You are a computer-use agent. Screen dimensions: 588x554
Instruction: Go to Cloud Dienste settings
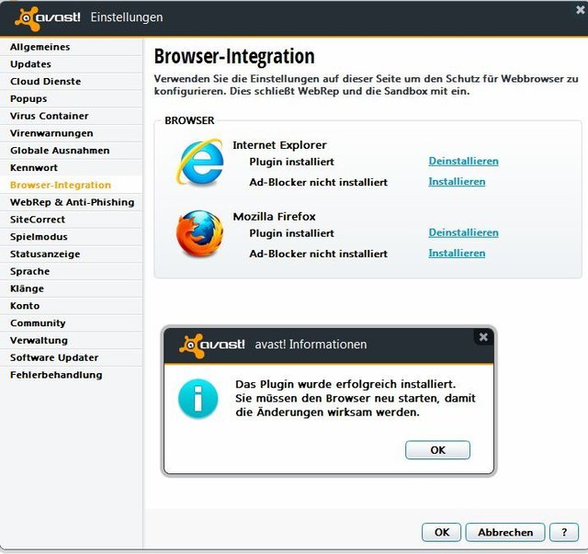point(72,82)
